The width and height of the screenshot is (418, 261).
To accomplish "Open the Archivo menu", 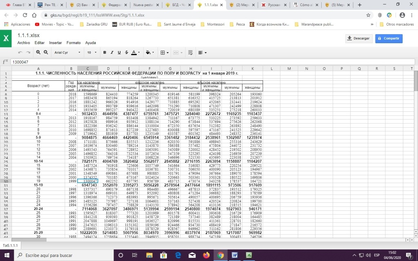I will (x=24, y=43).
